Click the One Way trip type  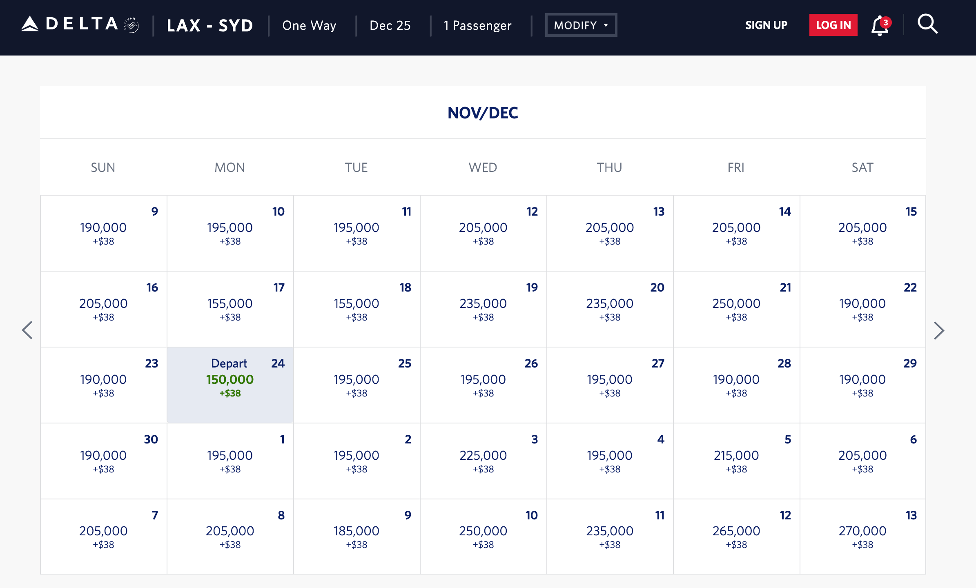click(309, 25)
